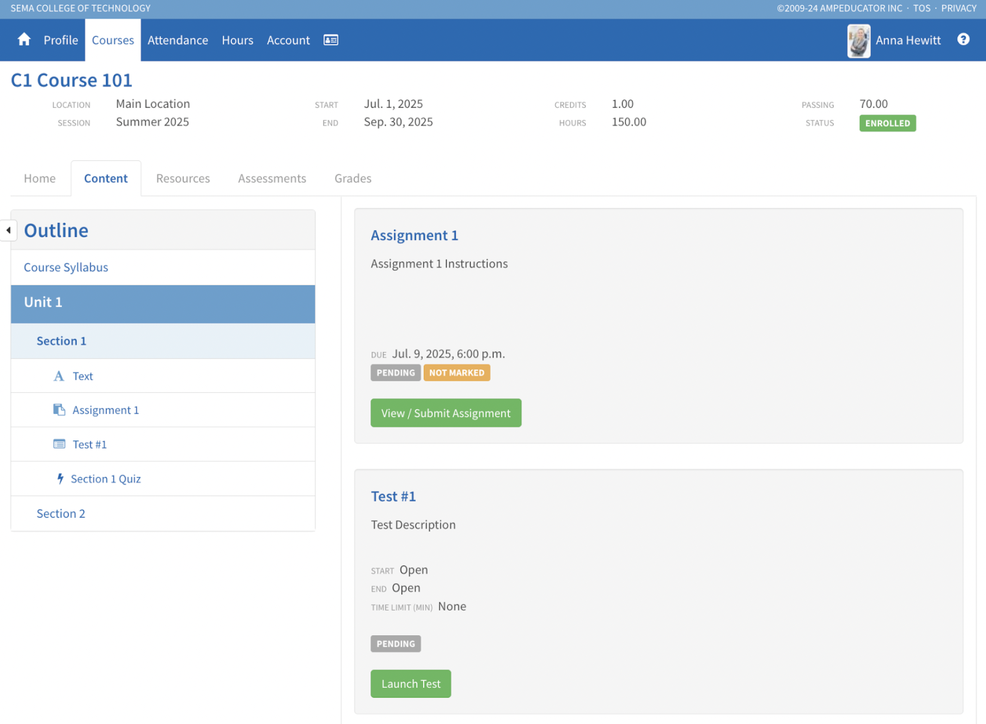Click the Assignment 1 document icon in outline
The width and height of the screenshot is (986, 724).
click(x=59, y=410)
